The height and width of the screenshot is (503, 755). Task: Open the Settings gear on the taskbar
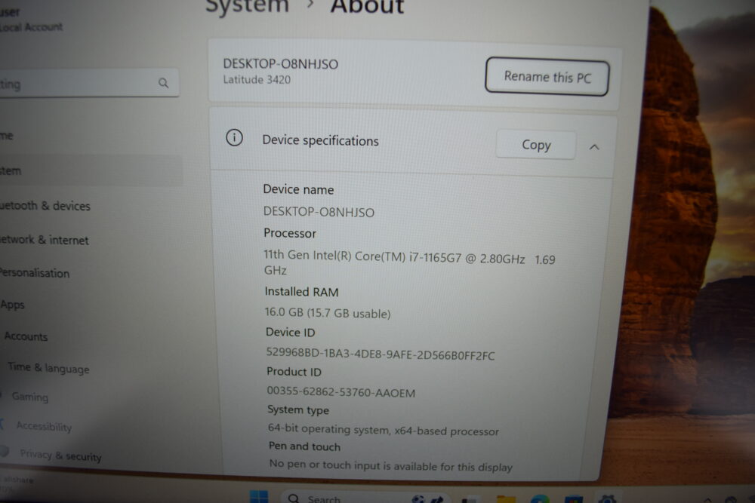[607, 499]
